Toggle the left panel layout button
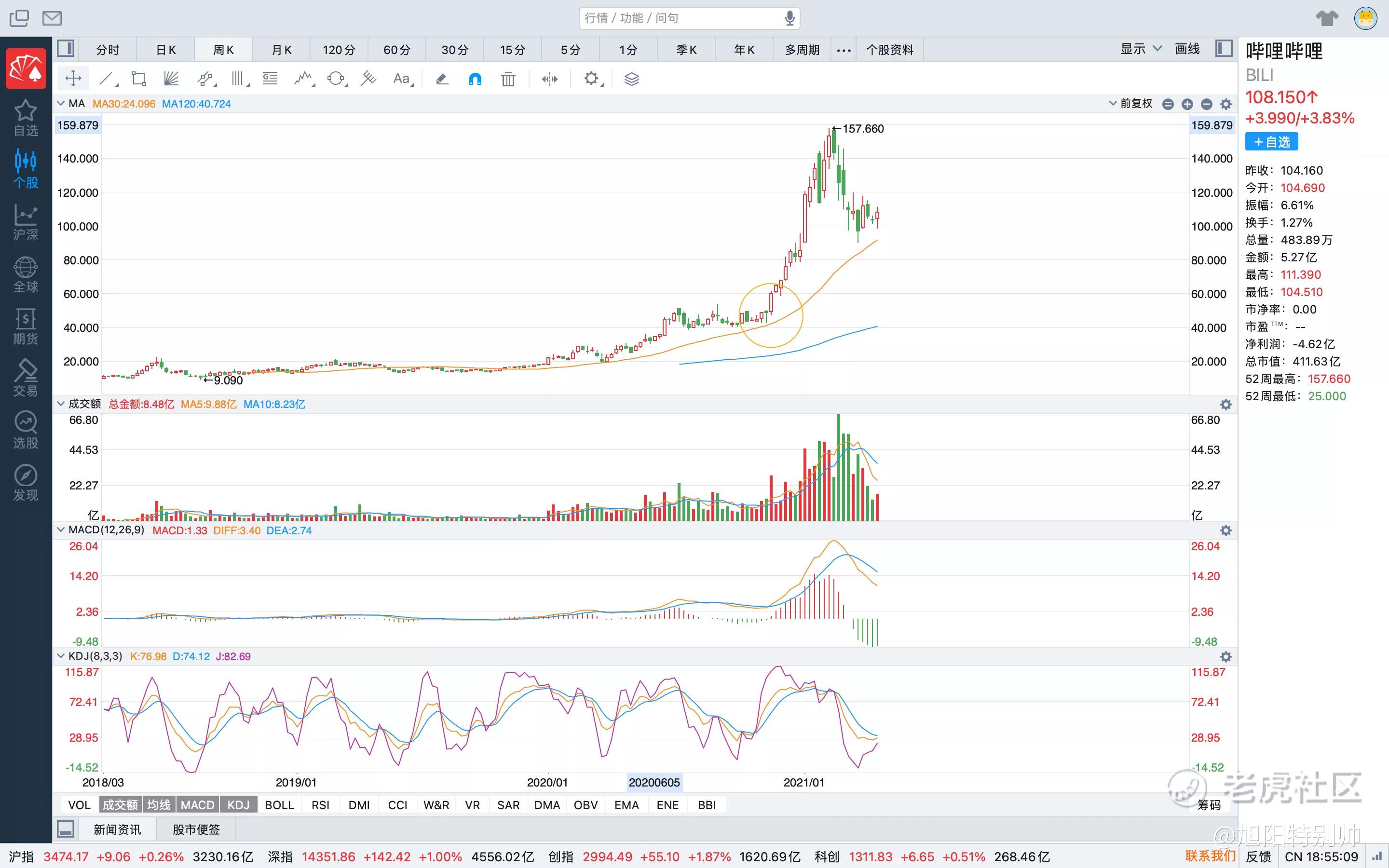 click(66, 49)
